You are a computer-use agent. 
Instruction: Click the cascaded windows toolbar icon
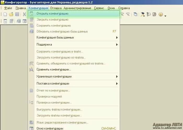tap(135, 14)
